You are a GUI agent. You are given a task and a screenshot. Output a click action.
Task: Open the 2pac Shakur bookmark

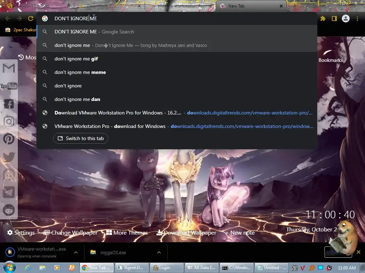click(x=21, y=30)
